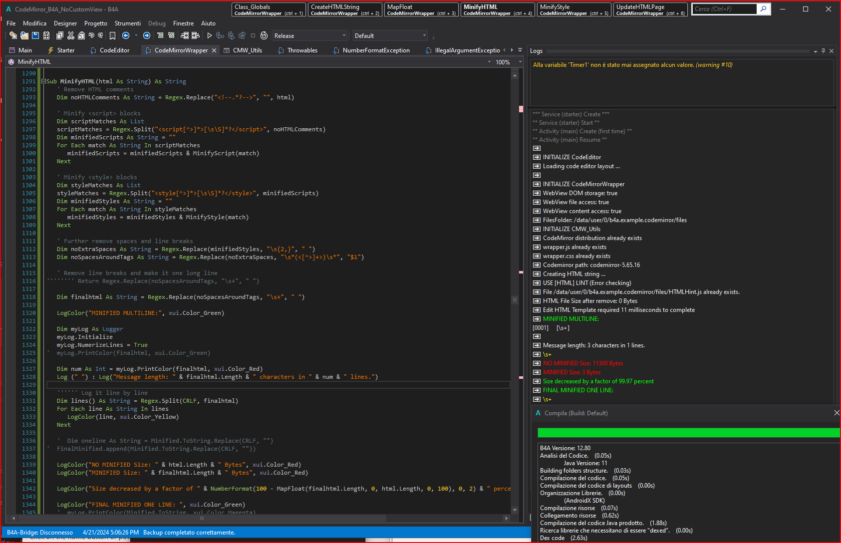The width and height of the screenshot is (841, 543).
Task: Click the search magnifier icon
Action: (764, 9)
